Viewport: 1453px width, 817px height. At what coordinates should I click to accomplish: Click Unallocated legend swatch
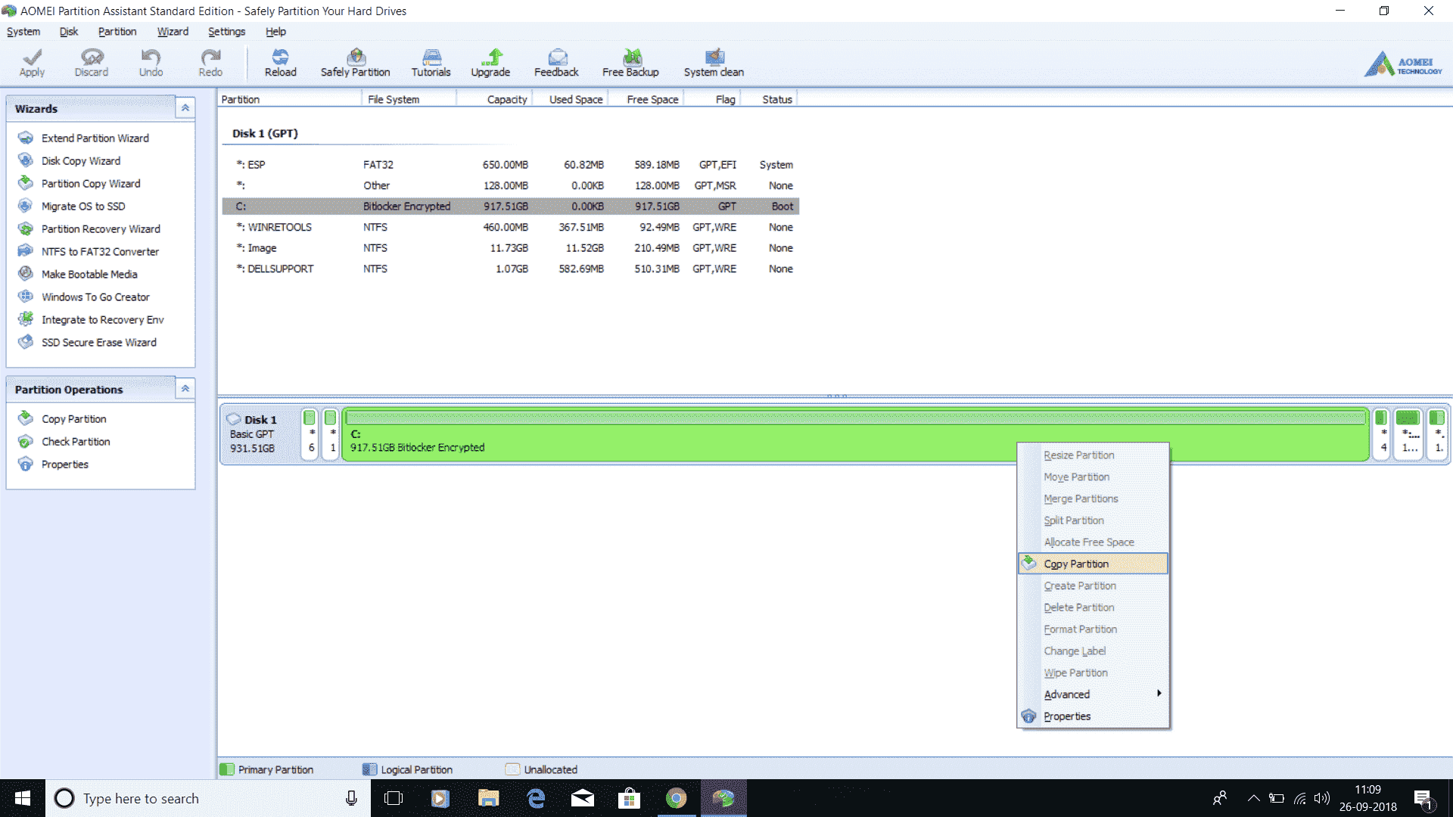tap(512, 769)
